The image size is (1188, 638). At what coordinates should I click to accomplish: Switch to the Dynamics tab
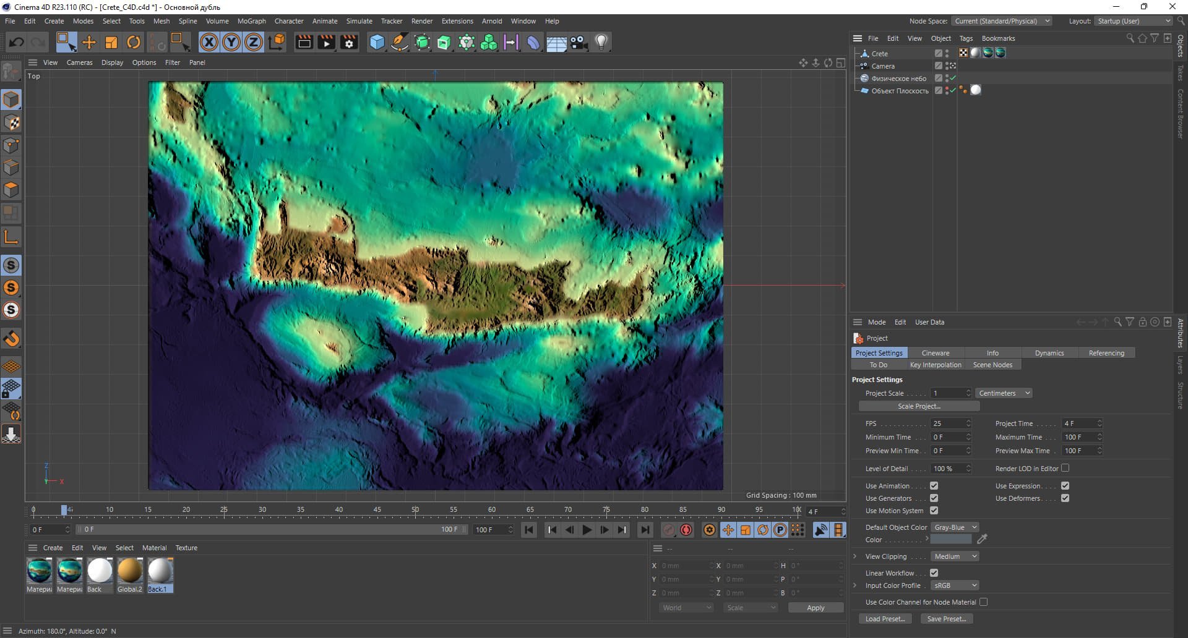(1049, 353)
